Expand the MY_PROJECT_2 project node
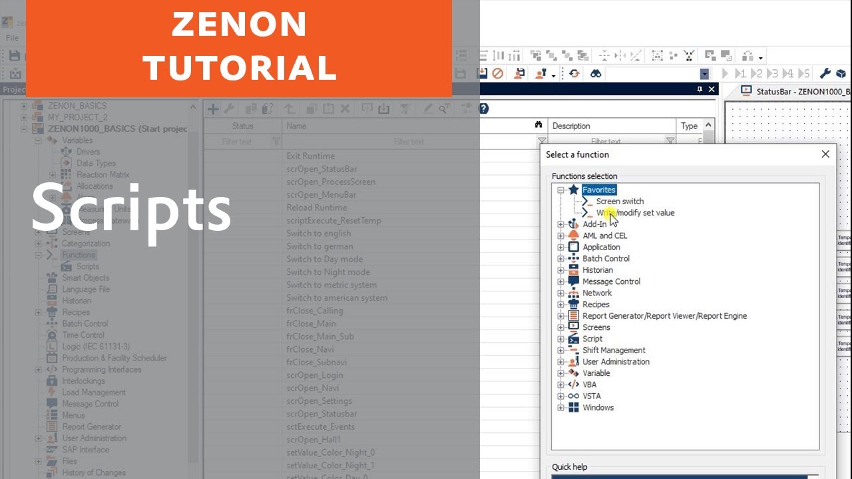The width and height of the screenshot is (852, 479). (x=24, y=117)
